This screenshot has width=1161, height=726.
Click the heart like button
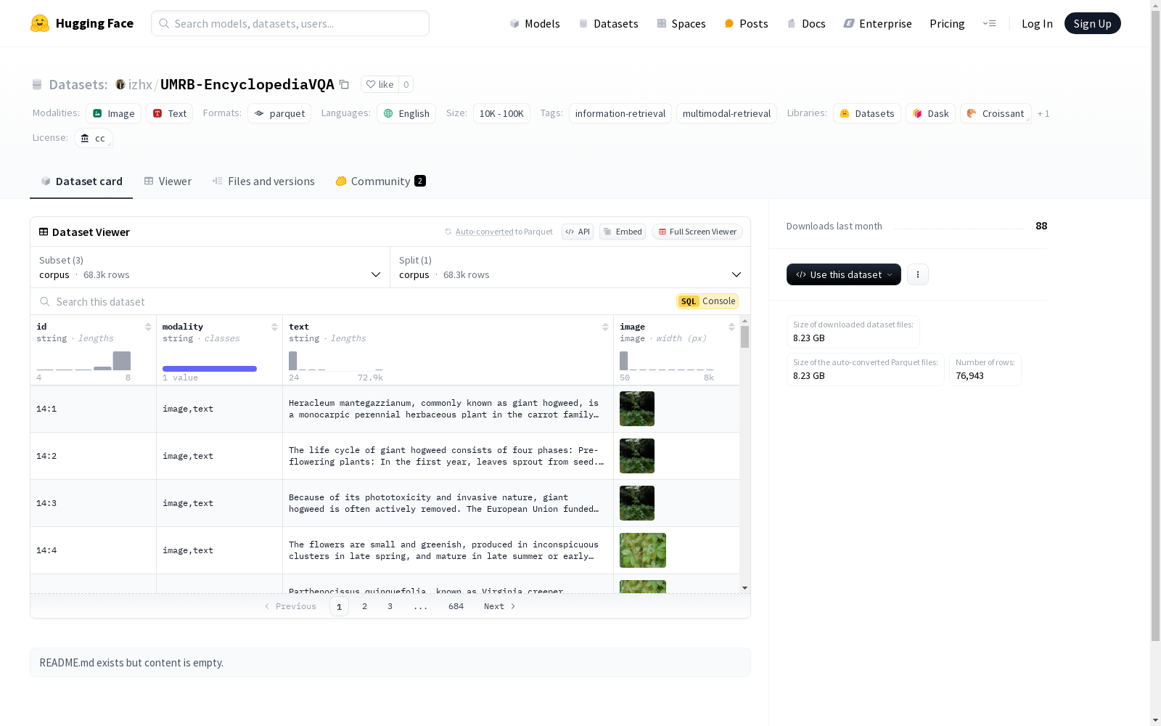(380, 84)
